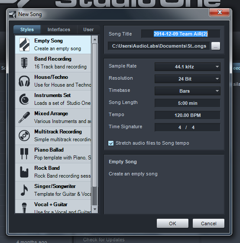Expand the Resolution 24 Bit dropdown
The width and height of the screenshot is (240, 243).
(x=188, y=79)
